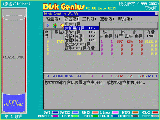Choose 建扩展分区 (F5) menu entry

click(x=82, y=28)
